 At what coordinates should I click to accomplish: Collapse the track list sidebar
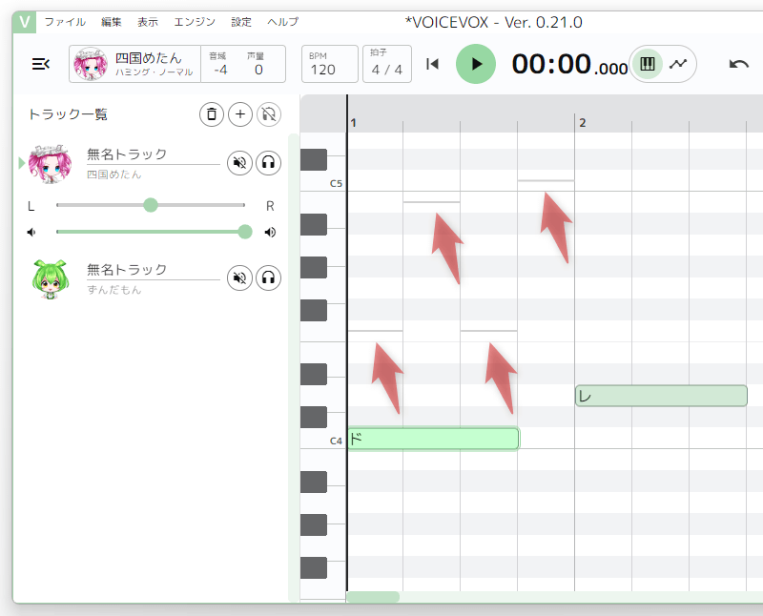coord(40,64)
